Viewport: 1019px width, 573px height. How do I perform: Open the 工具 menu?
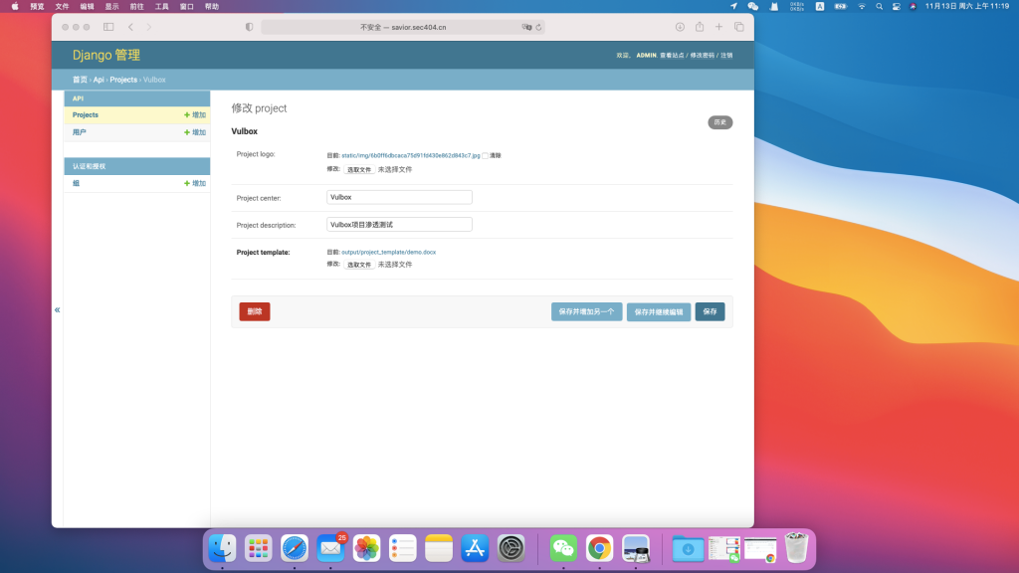coord(162,7)
